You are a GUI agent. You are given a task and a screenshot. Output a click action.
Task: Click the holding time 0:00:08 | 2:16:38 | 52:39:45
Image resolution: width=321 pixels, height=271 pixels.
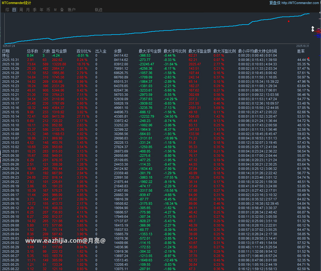pos(259,203)
